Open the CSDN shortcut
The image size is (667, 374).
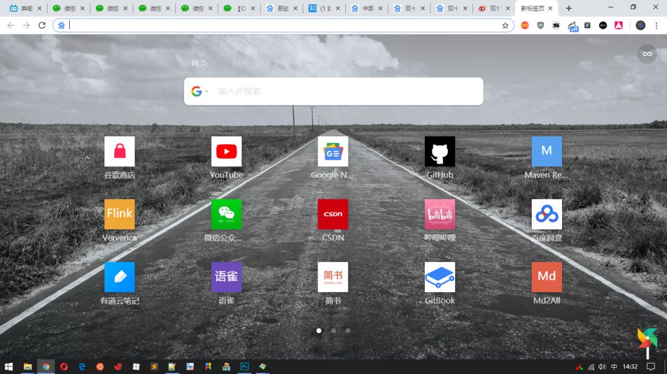(333, 214)
